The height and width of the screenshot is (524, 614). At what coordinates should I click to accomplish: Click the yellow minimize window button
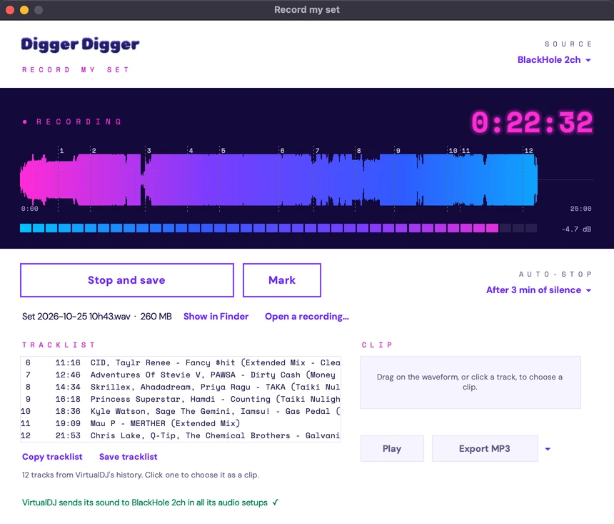[x=24, y=10]
